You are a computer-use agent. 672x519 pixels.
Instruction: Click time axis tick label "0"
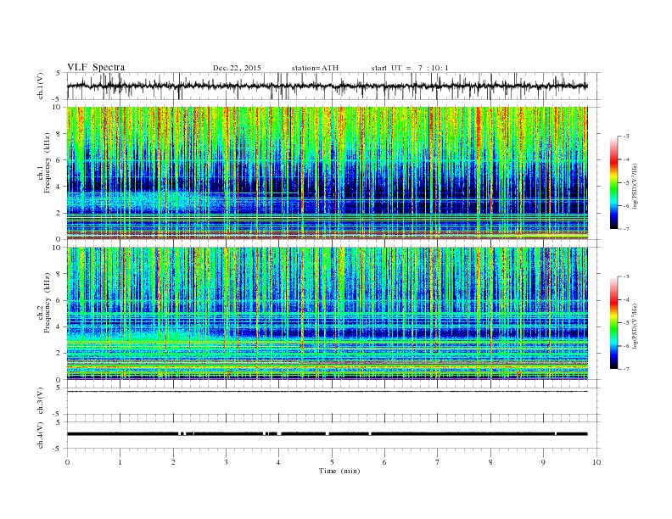[x=67, y=462]
